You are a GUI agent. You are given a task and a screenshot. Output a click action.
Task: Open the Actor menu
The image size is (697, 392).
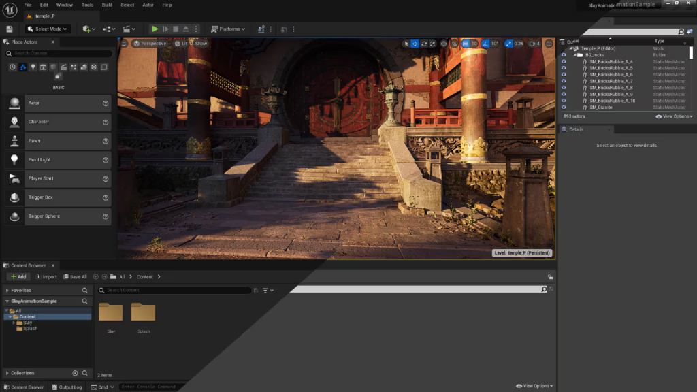(148, 5)
